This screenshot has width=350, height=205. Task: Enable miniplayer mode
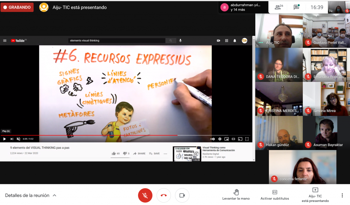point(227,139)
